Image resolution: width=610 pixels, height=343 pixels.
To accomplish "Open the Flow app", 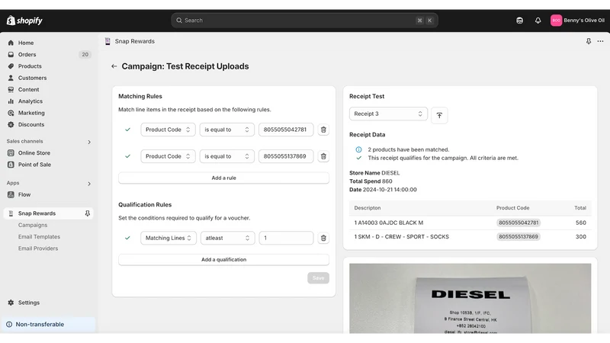I will pos(24,194).
